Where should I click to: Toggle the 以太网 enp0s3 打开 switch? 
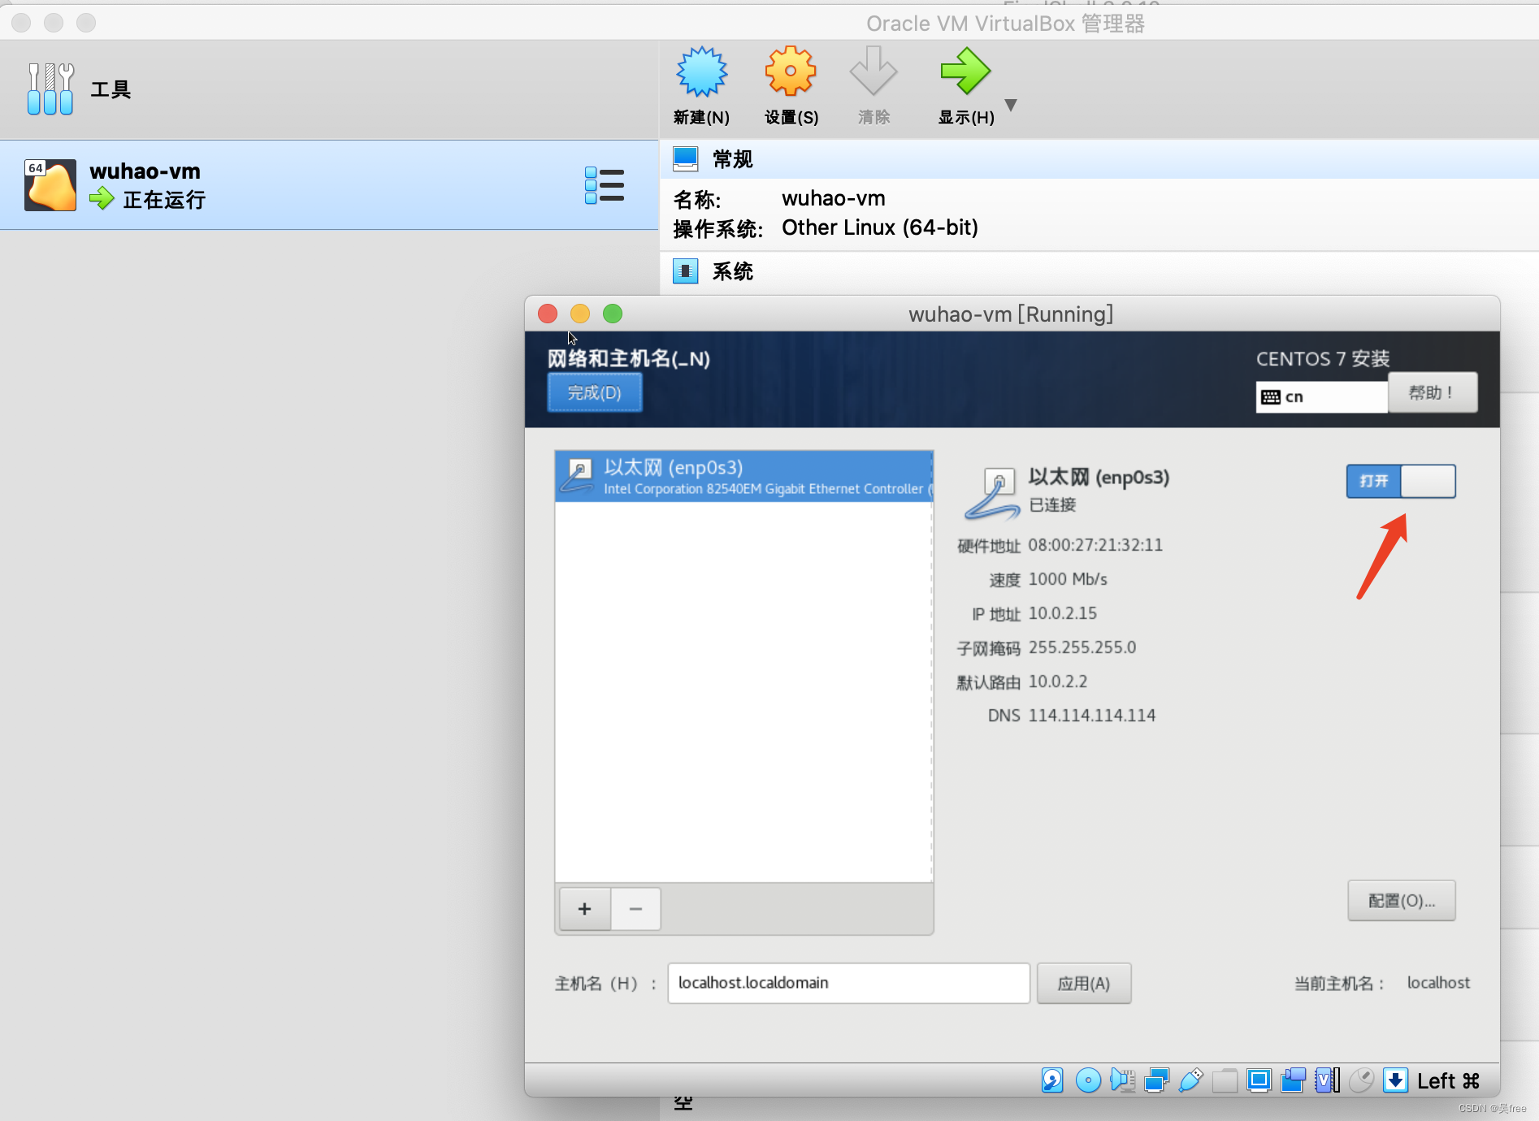point(1401,481)
